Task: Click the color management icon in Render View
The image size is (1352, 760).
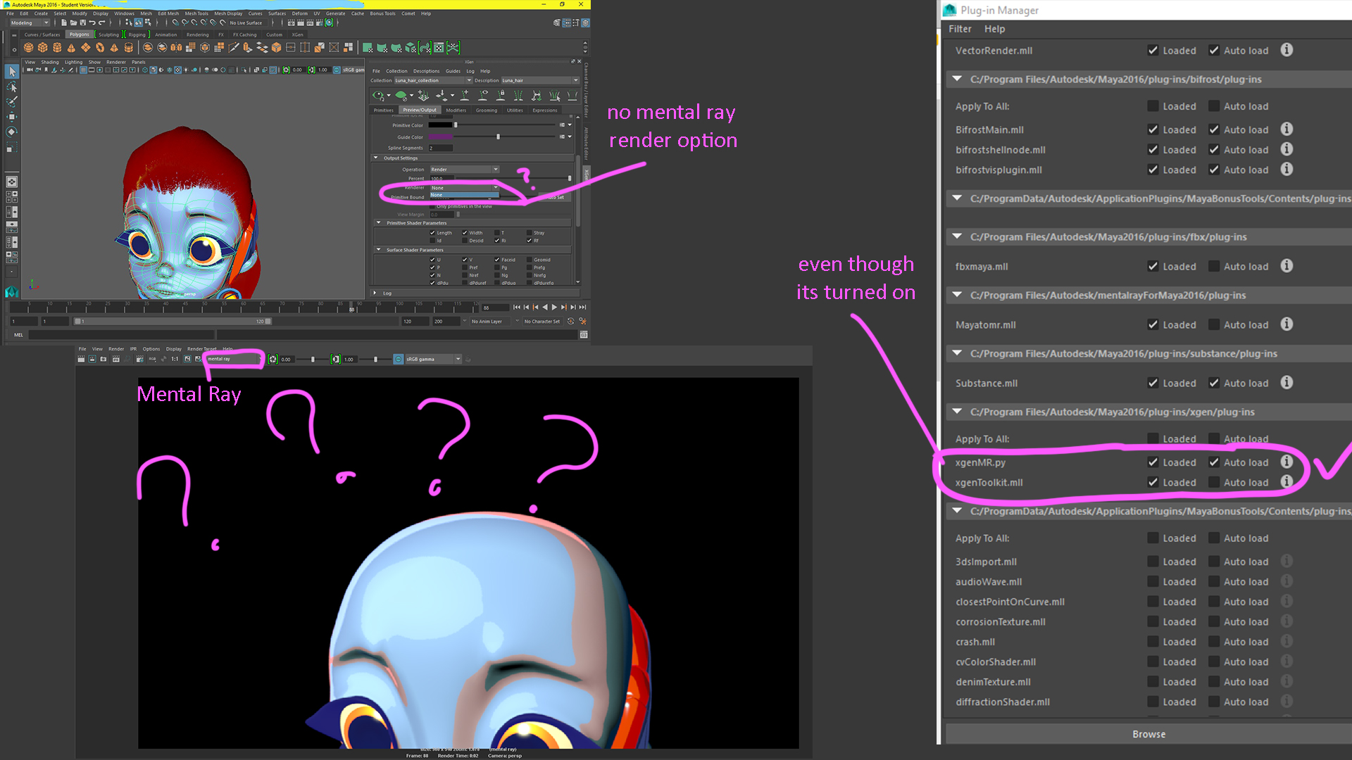Action: (x=399, y=359)
